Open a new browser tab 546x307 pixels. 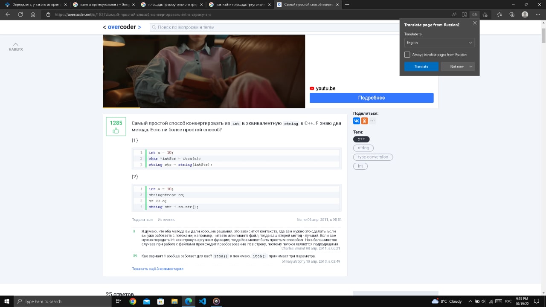tap(347, 5)
